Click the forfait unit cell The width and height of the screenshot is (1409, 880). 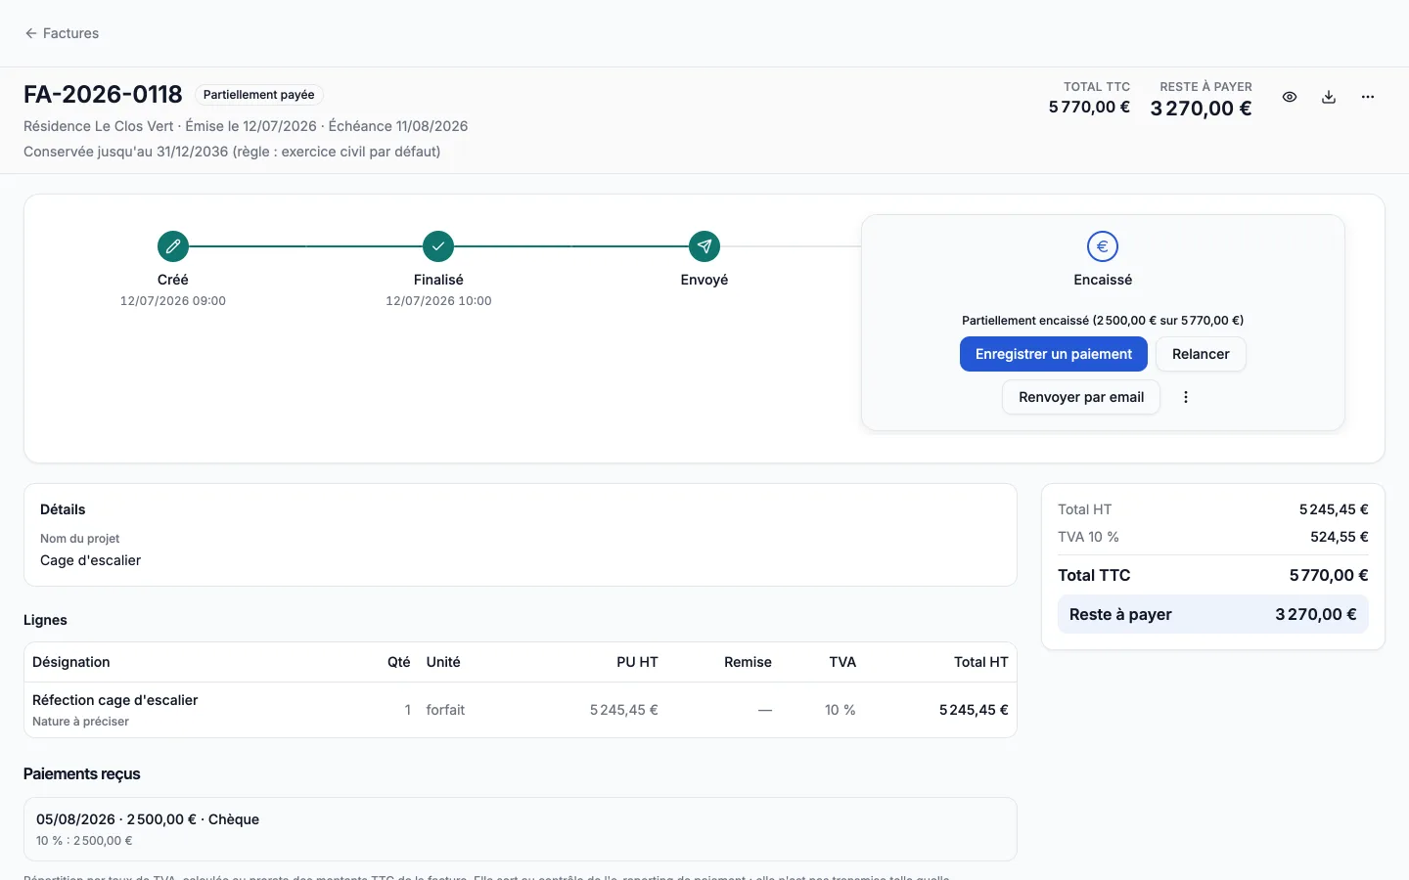(445, 710)
